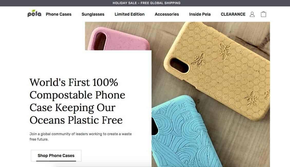Click the waste free future description text

pos(81,136)
